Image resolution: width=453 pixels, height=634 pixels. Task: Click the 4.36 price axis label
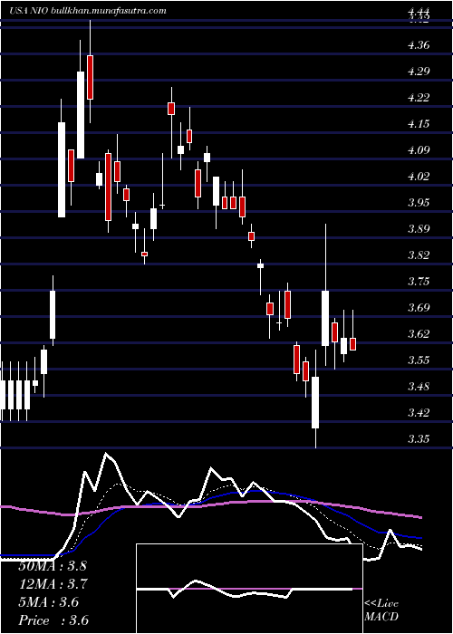[x=419, y=45]
